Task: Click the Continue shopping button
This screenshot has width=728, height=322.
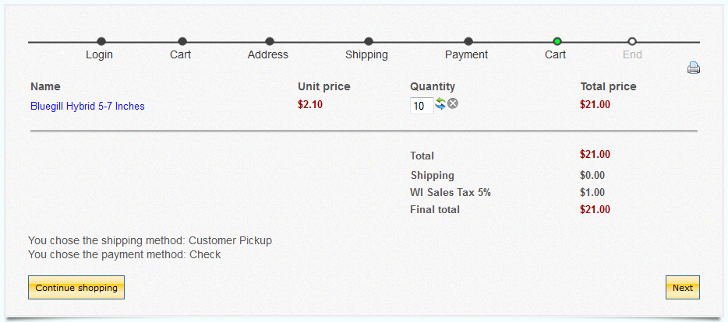Action: tap(76, 288)
